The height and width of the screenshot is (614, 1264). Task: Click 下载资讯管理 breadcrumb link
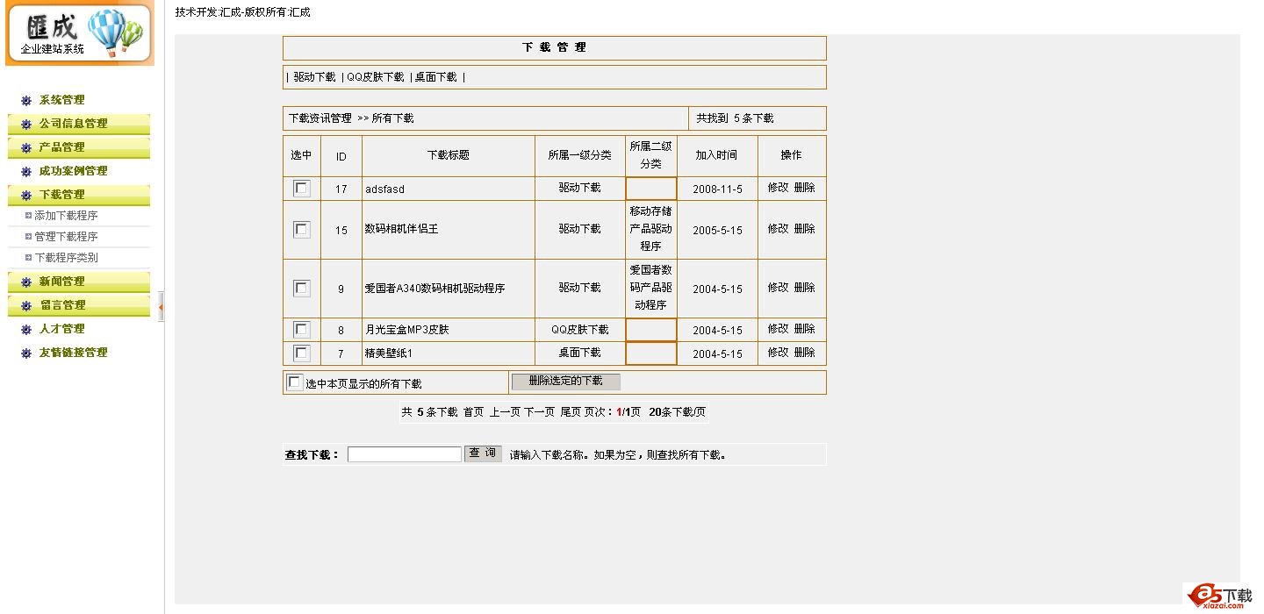click(320, 118)
